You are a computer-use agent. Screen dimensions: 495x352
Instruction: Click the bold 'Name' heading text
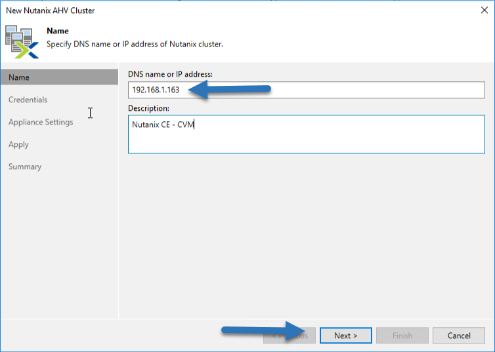coord(58,31)
